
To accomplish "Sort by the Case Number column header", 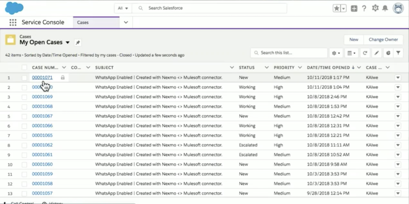I will (45, 68).
